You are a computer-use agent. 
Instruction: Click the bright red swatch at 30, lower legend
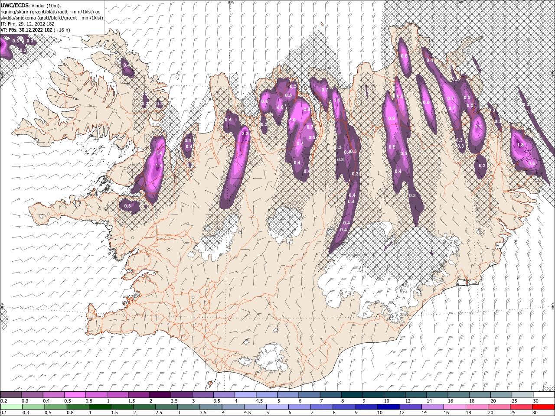543,407
